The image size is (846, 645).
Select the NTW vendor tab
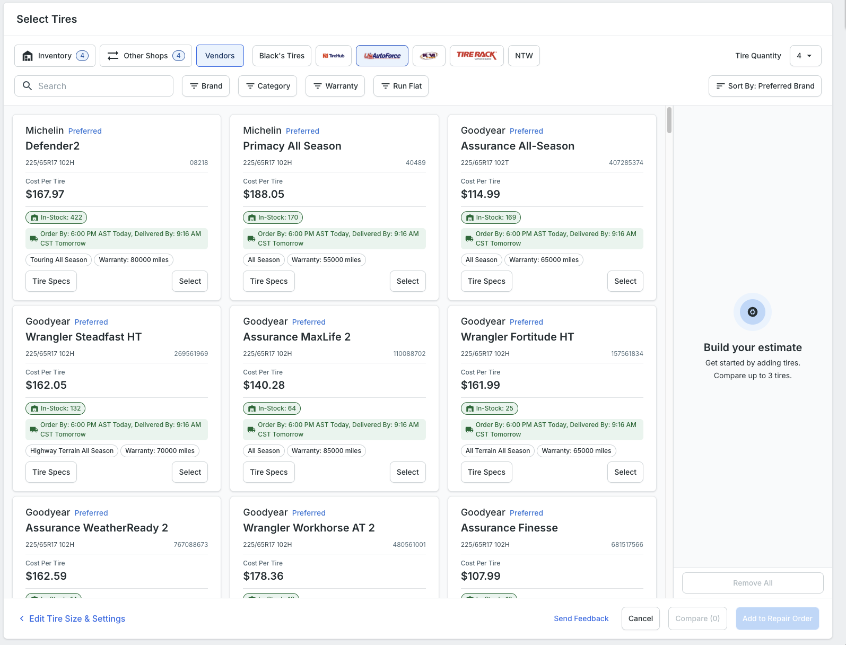pos(524,56)
